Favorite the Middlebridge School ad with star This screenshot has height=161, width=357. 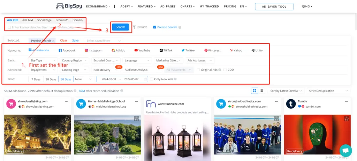pyautogui.click(x=136, y=119)
